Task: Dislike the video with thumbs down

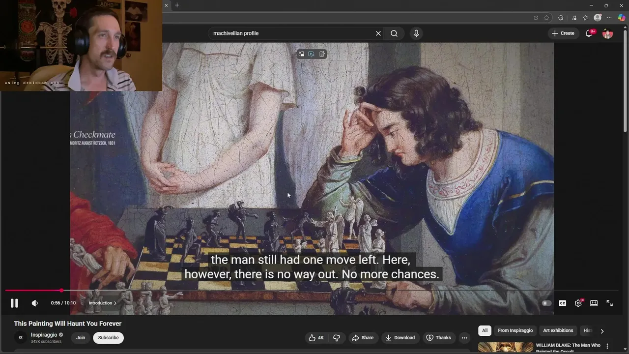Action: [337, 338]
